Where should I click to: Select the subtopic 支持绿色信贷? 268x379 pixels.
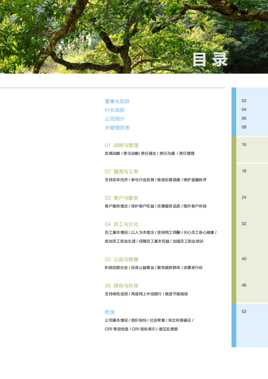(x=116, y=294)
